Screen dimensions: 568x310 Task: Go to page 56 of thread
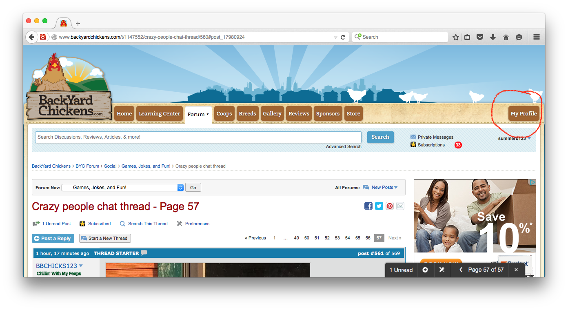[368, 238]
